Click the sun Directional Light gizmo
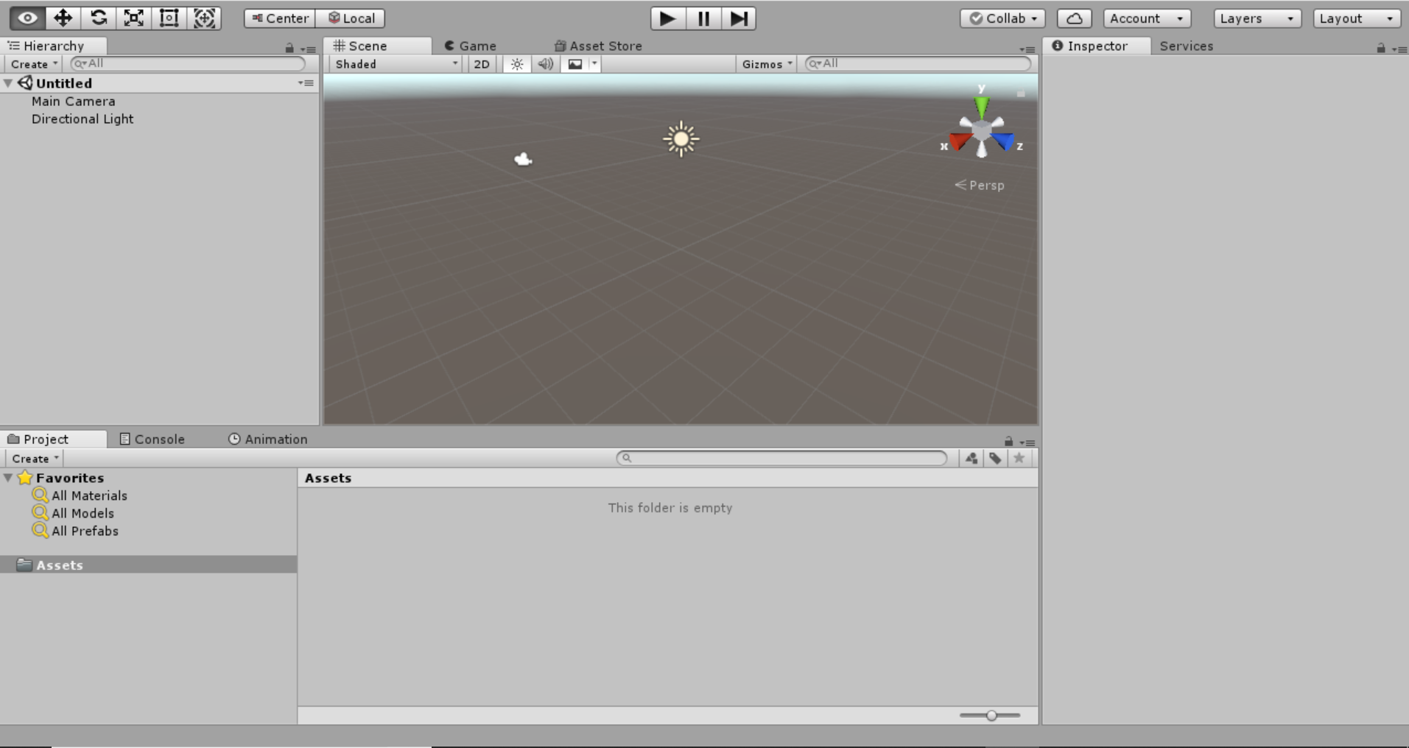 pyautogui.click(x=681, y=138)
